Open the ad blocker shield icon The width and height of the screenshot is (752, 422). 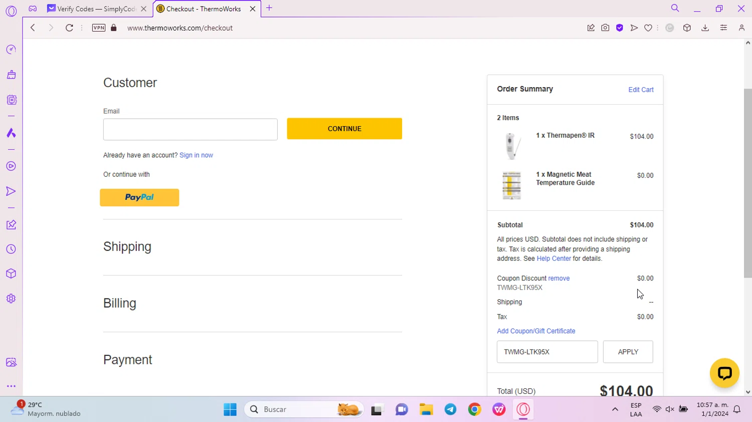620,28
